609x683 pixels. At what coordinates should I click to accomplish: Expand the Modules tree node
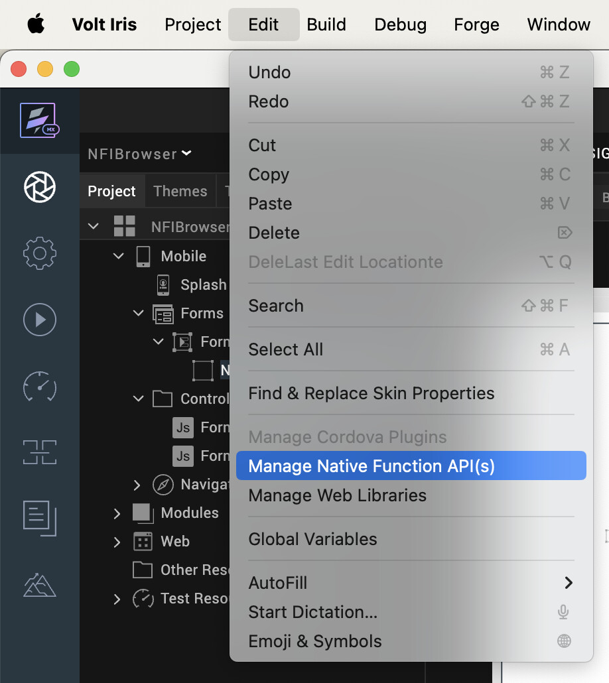coord(117,513)
